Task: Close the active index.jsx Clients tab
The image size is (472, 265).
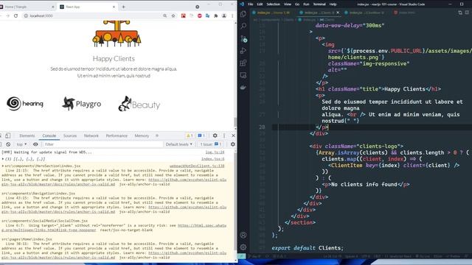Action: [338, 13]
